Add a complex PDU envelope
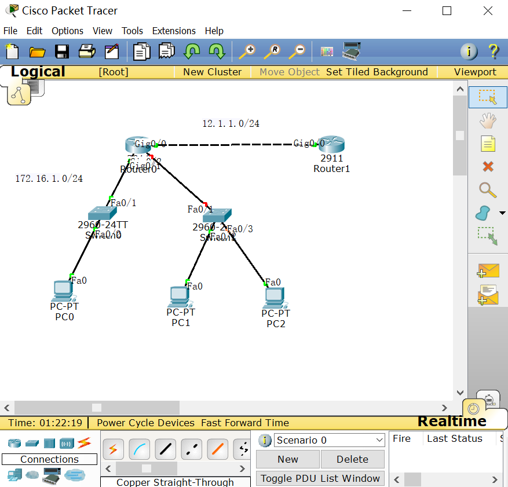This screenshot has width=508, height=487. coord(488,295)
